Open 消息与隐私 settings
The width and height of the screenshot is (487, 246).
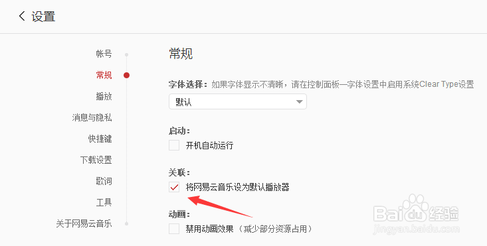tap(92, 117)
